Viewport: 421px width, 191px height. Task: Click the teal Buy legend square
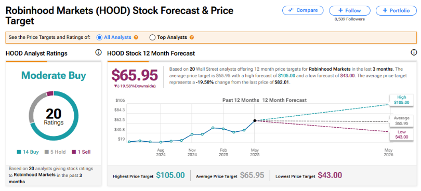tap(19, 152)
